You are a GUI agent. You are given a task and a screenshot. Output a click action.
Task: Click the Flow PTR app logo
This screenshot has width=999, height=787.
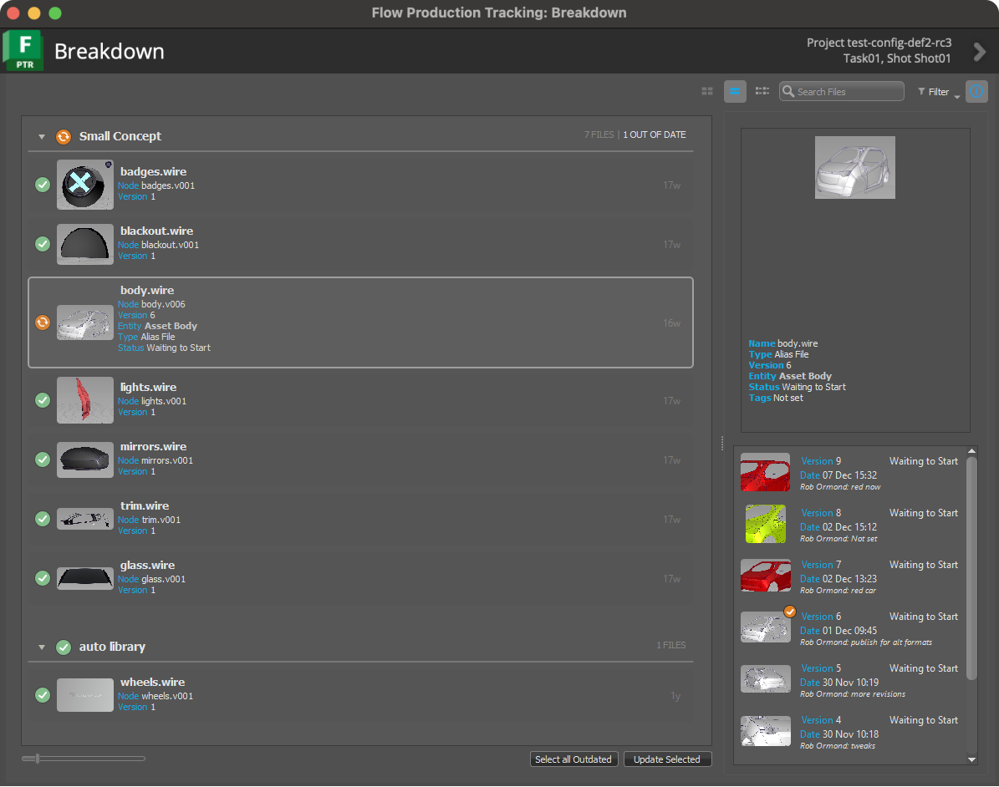tap(23, 50)
